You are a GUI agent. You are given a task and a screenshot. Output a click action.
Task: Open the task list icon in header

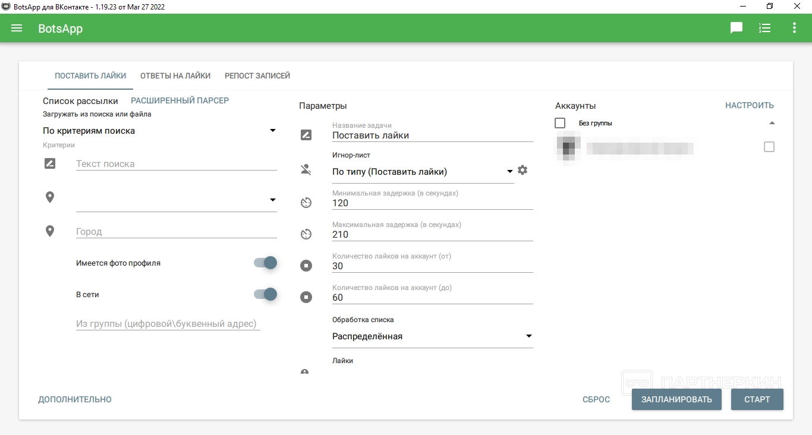(x=765, y=28)
